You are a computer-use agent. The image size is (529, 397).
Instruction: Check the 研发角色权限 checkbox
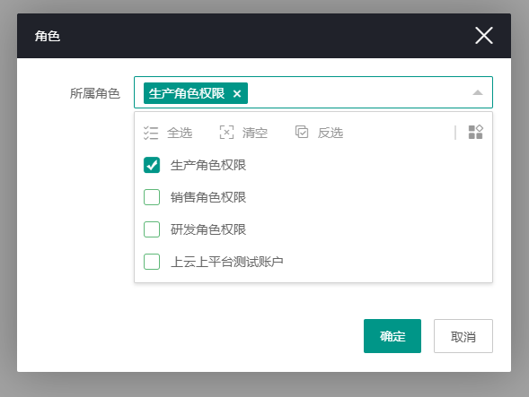coord(152,229)
